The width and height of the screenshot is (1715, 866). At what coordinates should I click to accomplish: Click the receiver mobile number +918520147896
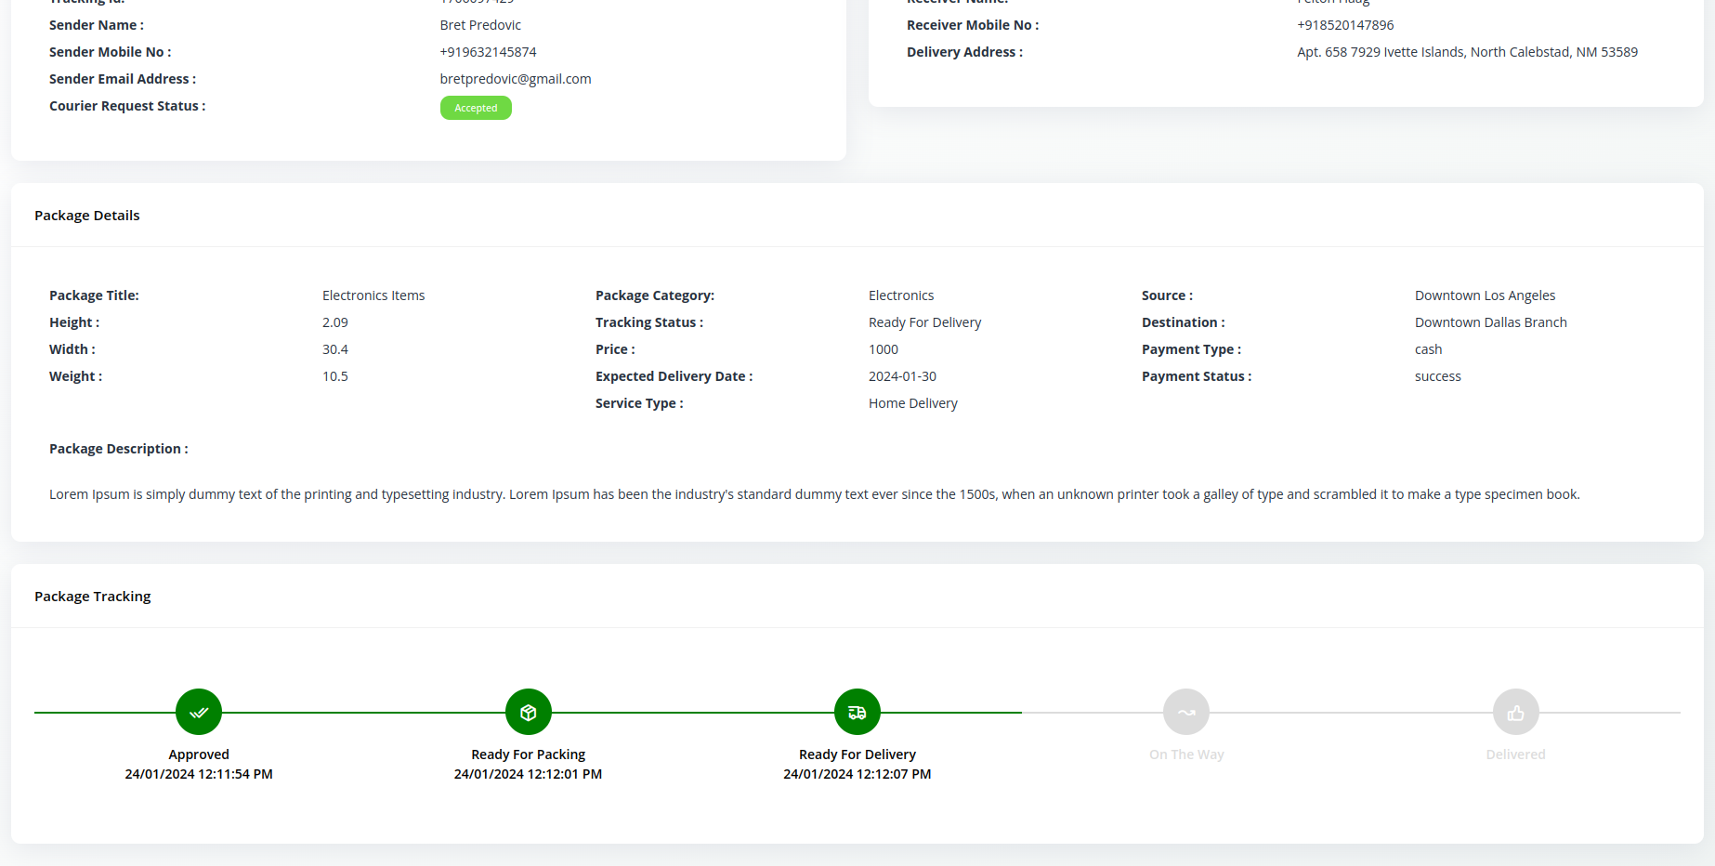point(1345,25)
